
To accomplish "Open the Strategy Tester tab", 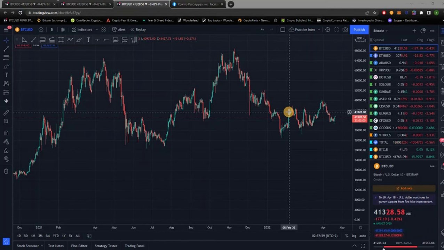I will tap(106, 246).
